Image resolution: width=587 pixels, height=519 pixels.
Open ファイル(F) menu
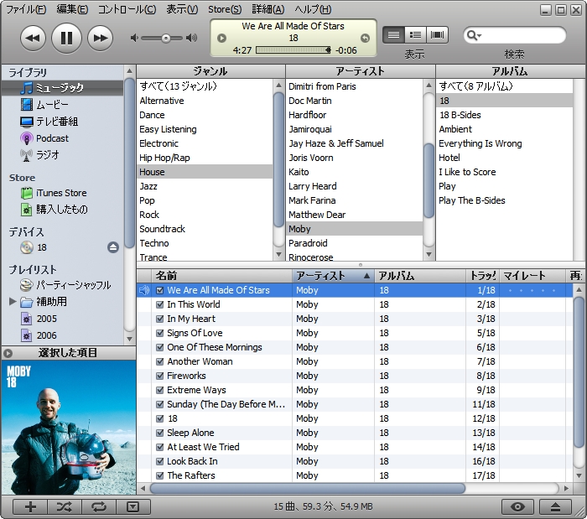coord(26,9)
